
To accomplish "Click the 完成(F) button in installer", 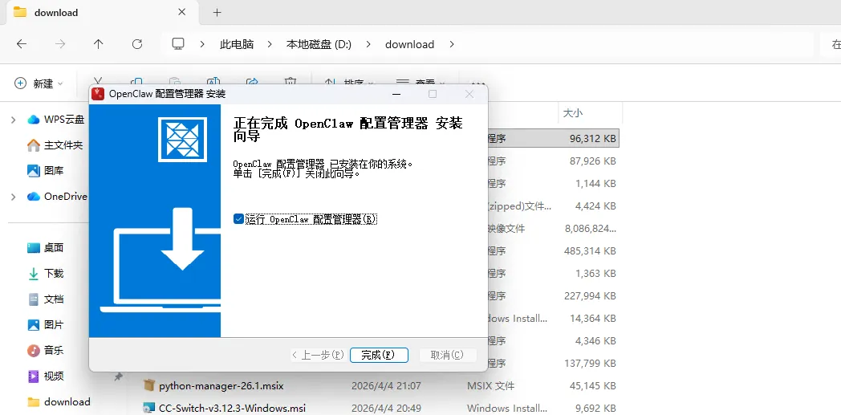I will [379, 355].
